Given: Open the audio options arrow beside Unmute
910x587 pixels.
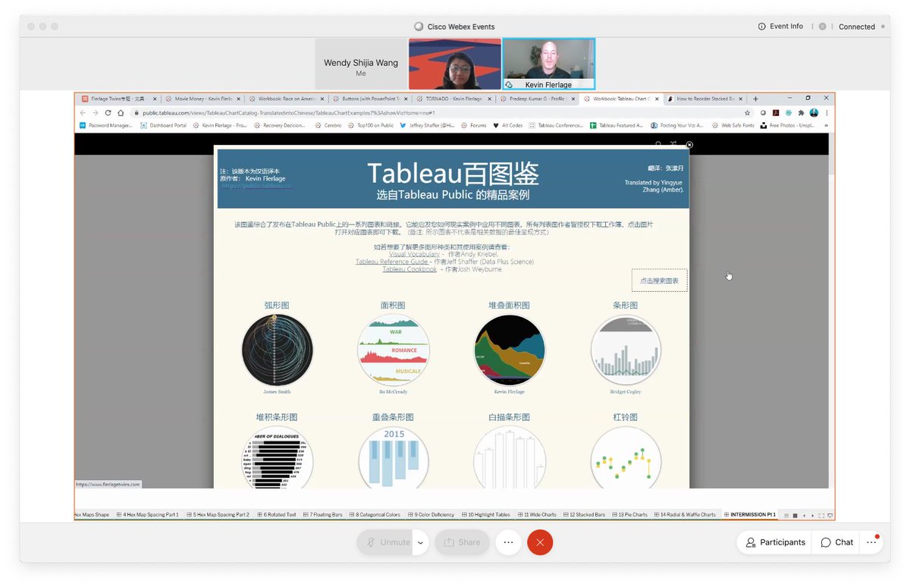Looking at the screenshot, I should click(x=421, y=542).
